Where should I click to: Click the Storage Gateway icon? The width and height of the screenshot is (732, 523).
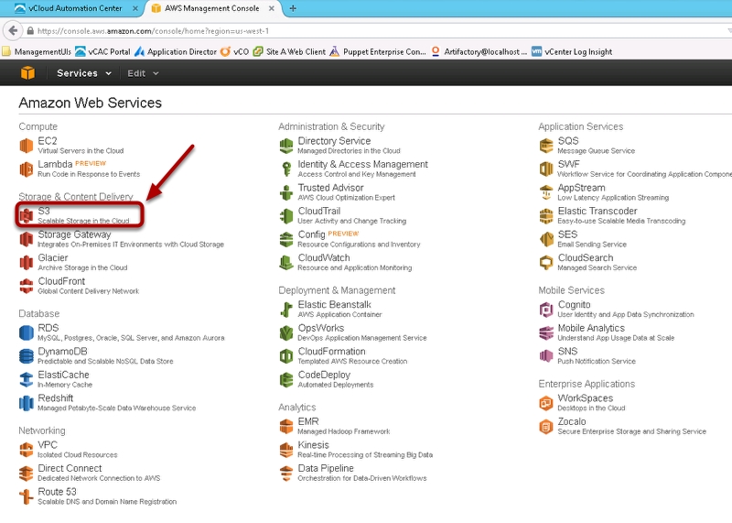click(x=27, y=239)
